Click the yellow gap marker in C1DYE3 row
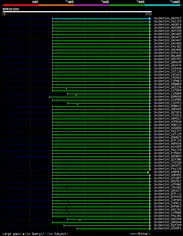The height and width of the screenshot is (236, 183). tap(77, 104)
